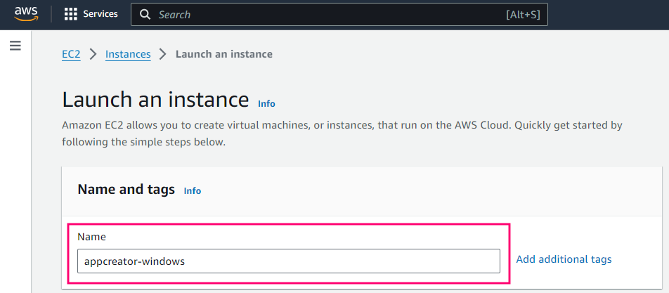Open the Instances breadcrumb link
The width and height of the screenshot is (669, 293).
pos(128,54)
